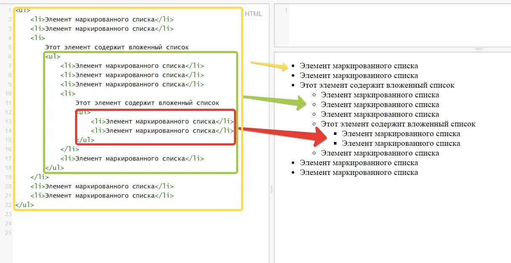Click the <li> list item code on line 8
The height and width of the screenshot is (263, 511).
click(x=132, y=75)
